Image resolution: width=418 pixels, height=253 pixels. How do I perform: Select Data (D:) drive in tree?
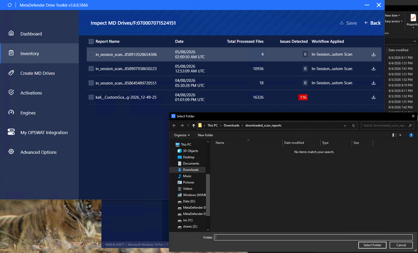click(x=189, y=201)
